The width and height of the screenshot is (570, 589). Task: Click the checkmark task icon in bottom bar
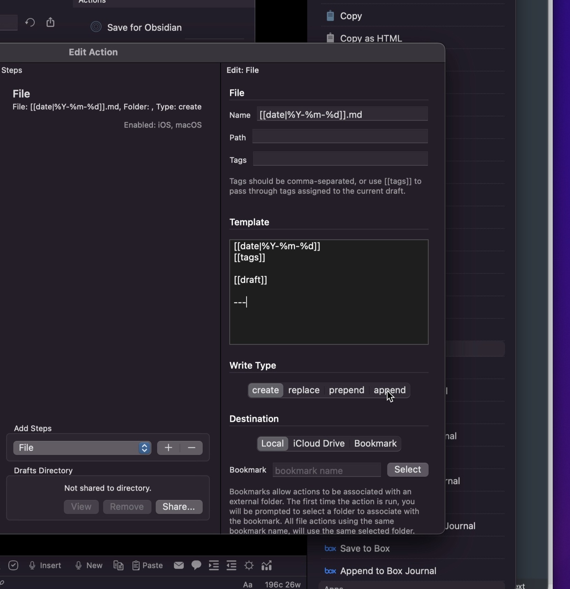[13, 565]
